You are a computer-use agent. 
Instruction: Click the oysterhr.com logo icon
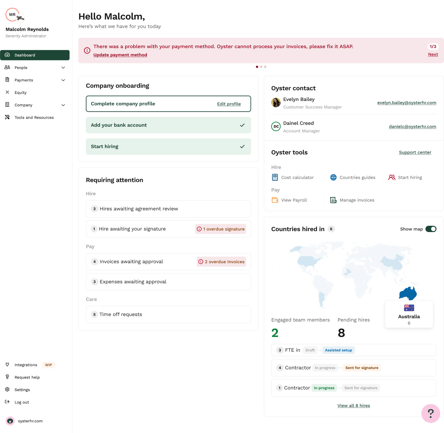tap(10, 421)
